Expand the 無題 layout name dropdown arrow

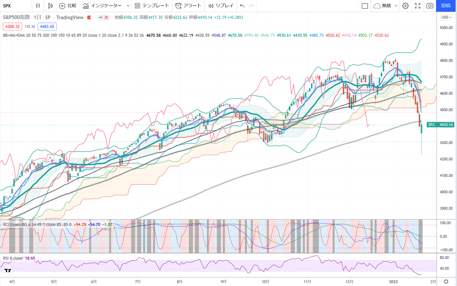pyautogui.click(x=396, y=6)
